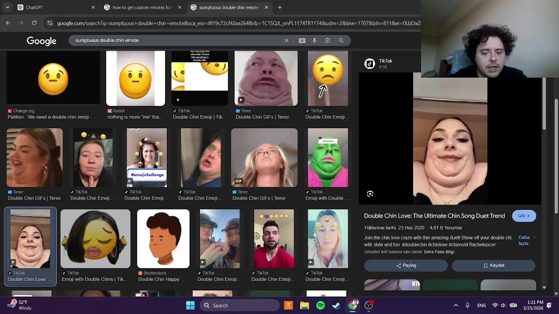Expand description with Daha fazla

526,240
